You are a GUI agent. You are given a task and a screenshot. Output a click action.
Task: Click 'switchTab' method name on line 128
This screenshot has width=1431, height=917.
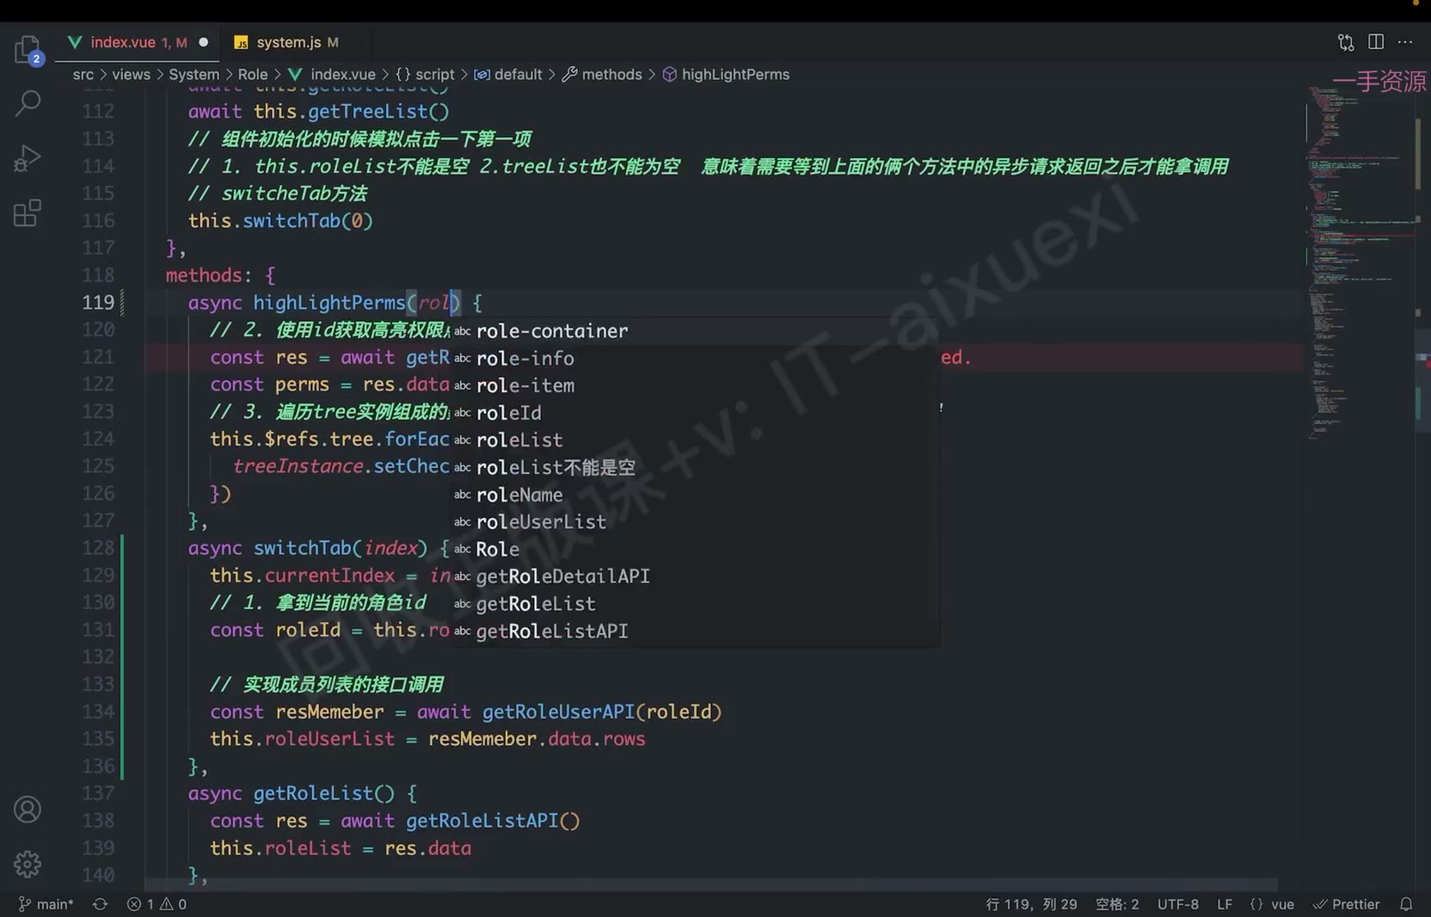(x=302, y=548)
